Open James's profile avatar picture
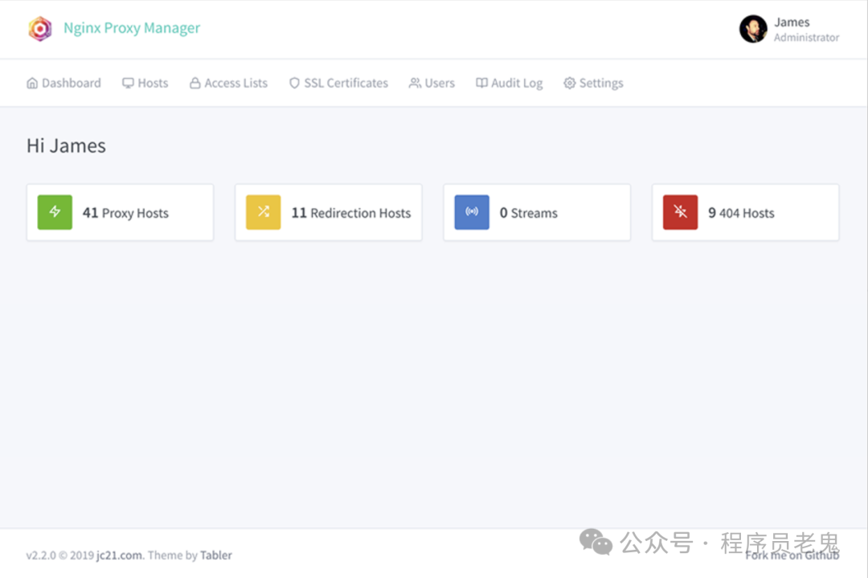868x578 pixels. click(x=753, y=29)
